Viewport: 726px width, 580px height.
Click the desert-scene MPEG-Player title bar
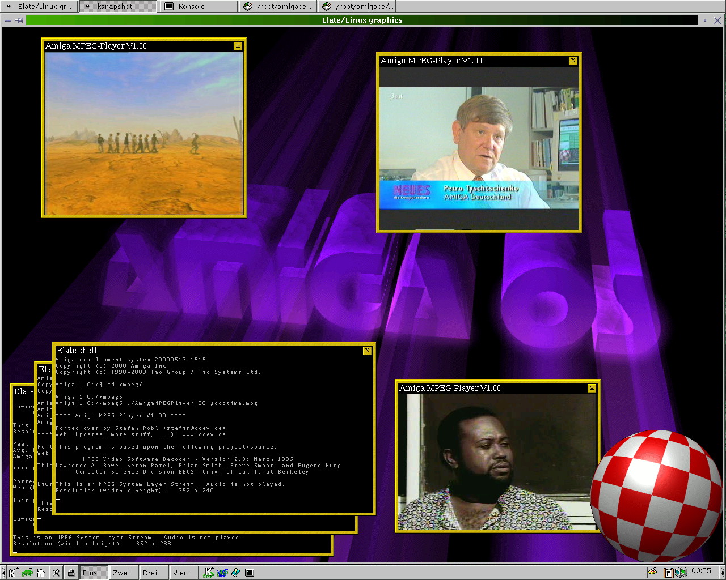139,46
